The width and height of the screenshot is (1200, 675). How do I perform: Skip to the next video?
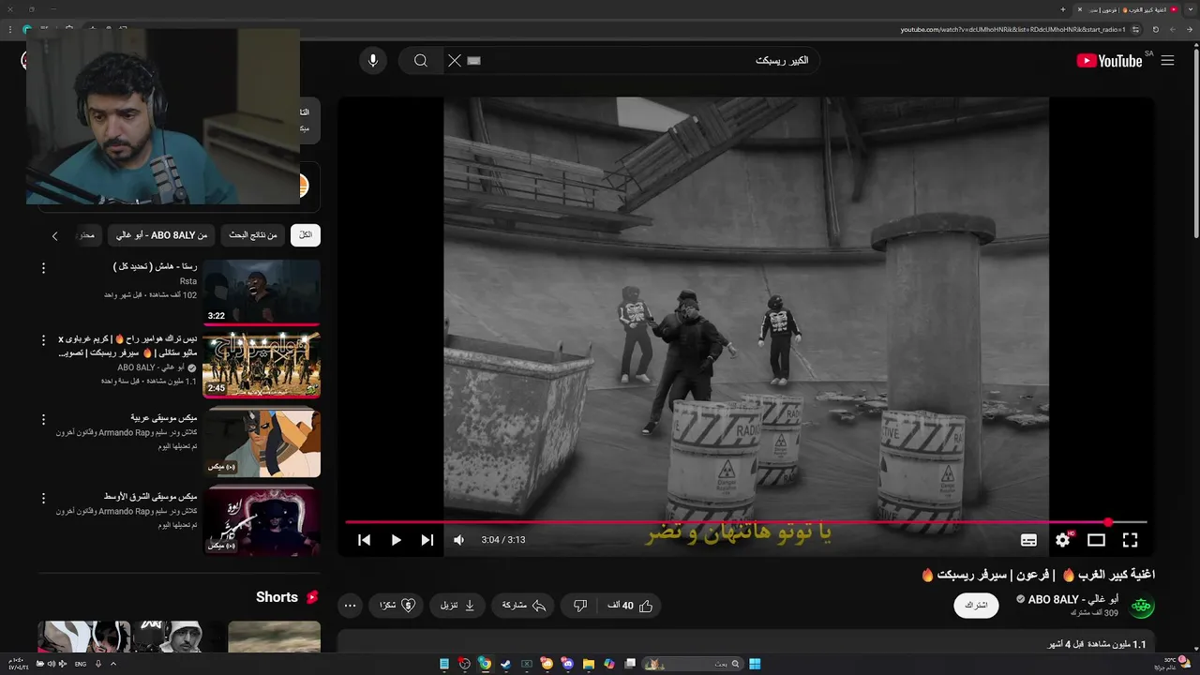click(x=427, y=540)
